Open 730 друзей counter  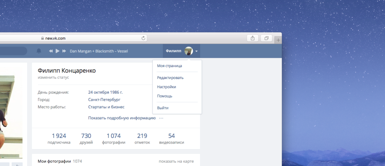(x=86, y=139)
